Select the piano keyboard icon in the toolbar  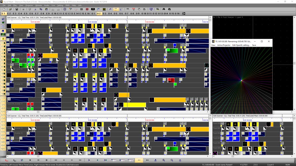pyautogui.click(x=128, y=9)
